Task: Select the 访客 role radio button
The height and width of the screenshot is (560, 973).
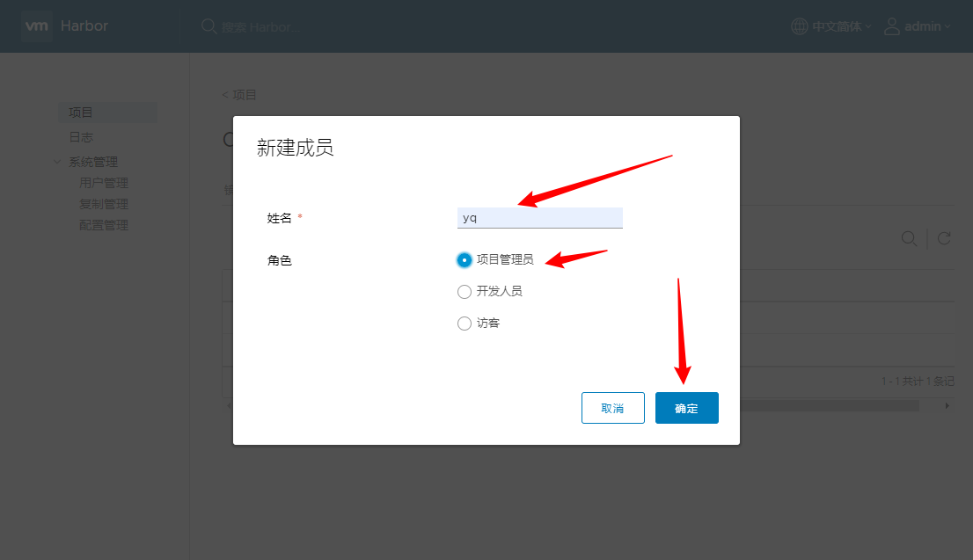Action: [465, 324]
